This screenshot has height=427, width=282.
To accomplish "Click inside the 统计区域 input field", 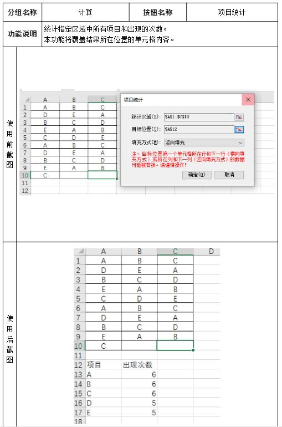I will tap(199, 117).
